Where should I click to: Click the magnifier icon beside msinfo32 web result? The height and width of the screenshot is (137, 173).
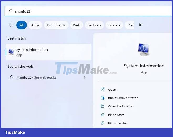coord(11,77)
